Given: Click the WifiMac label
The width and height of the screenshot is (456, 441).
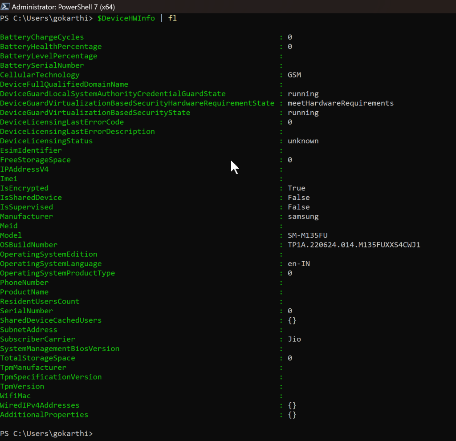Looking at the screenshot, I should click(x=15, y=396).
